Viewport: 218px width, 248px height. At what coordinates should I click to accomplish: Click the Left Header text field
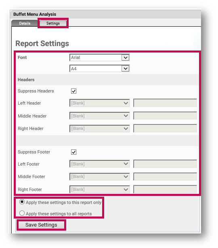(165, 103)
